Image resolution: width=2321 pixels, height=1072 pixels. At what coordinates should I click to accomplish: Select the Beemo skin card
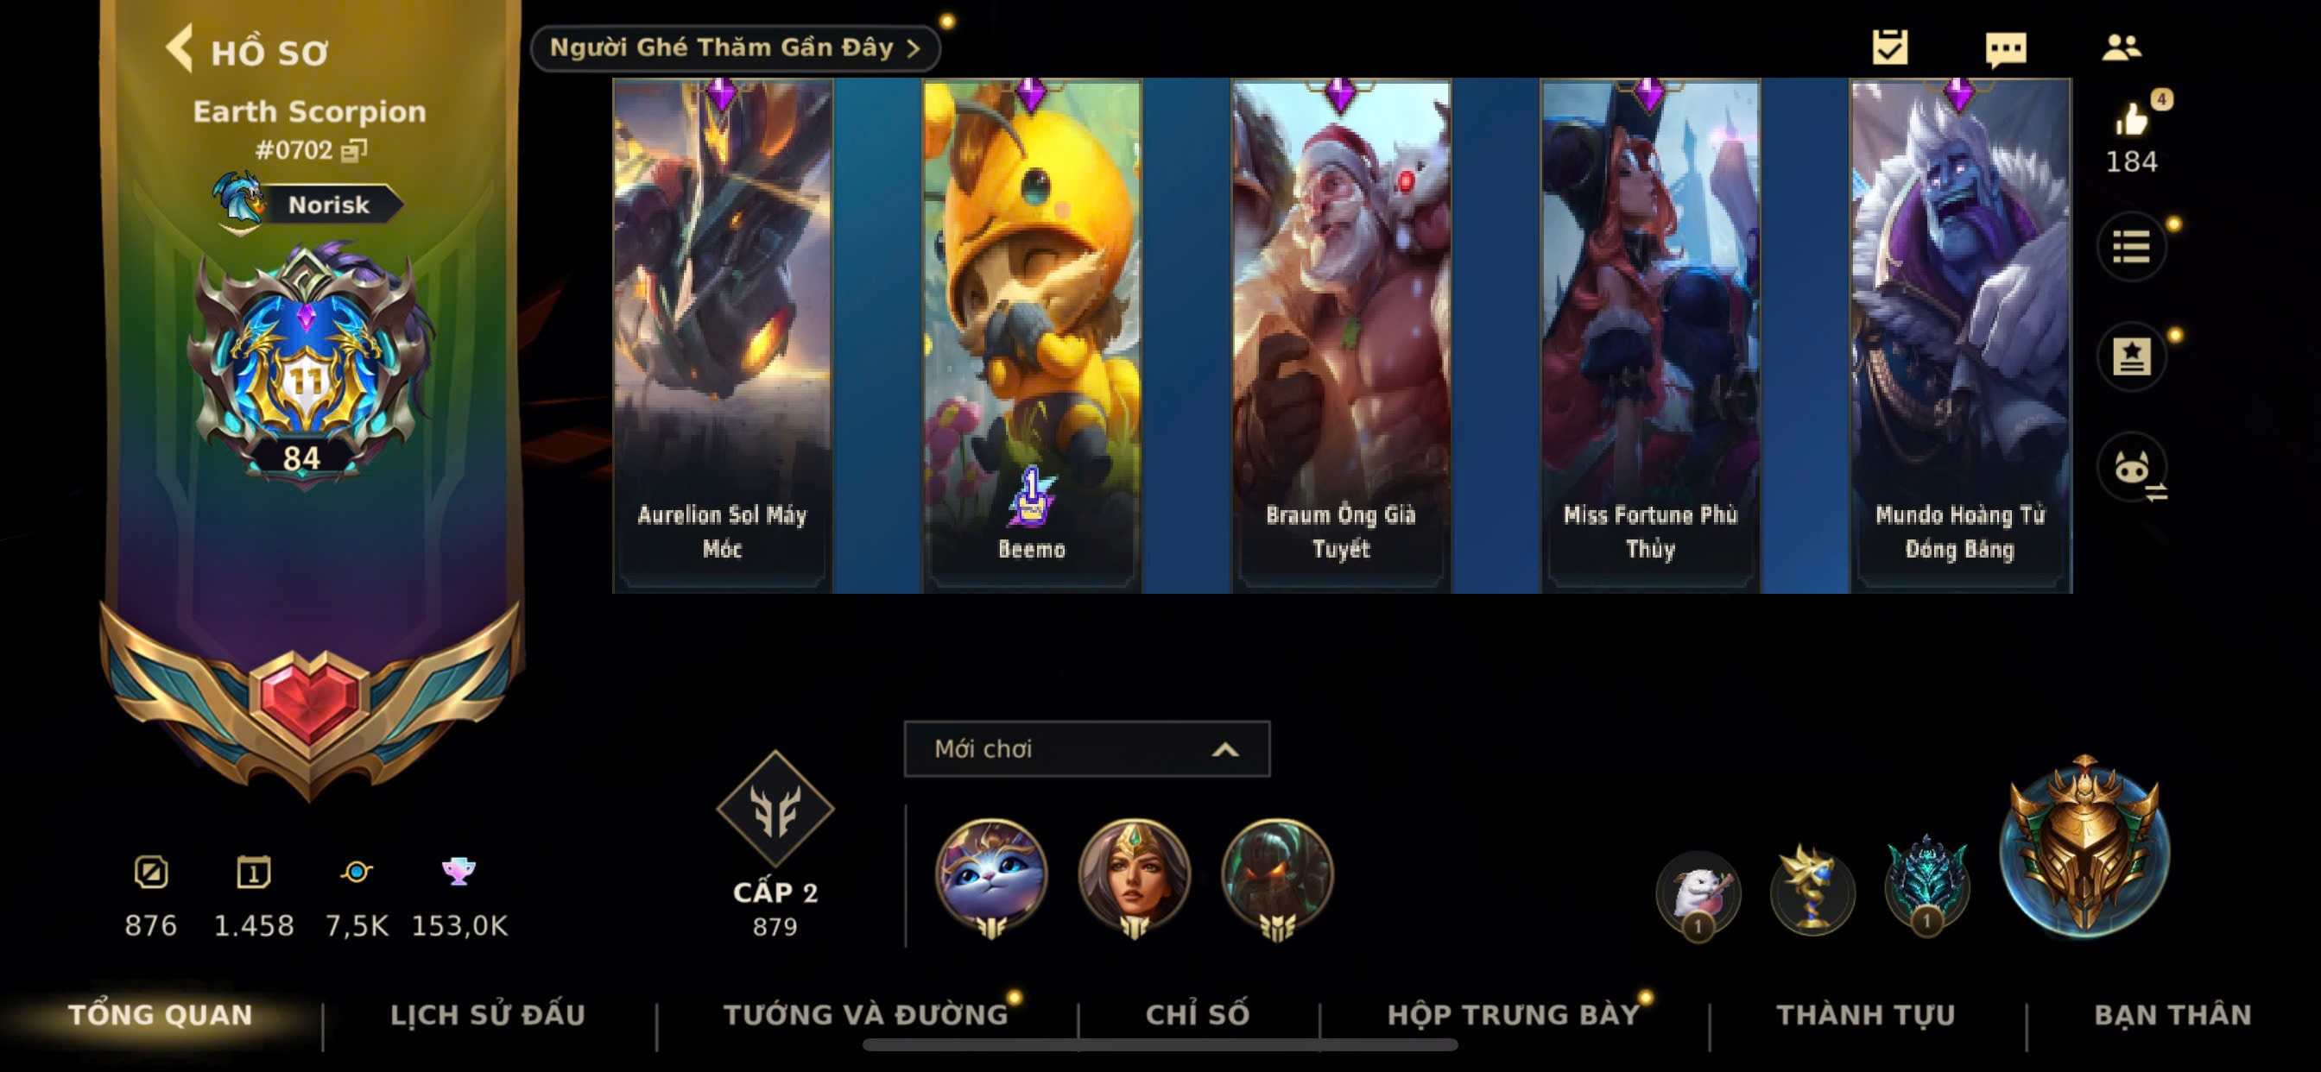[1032, 335]
